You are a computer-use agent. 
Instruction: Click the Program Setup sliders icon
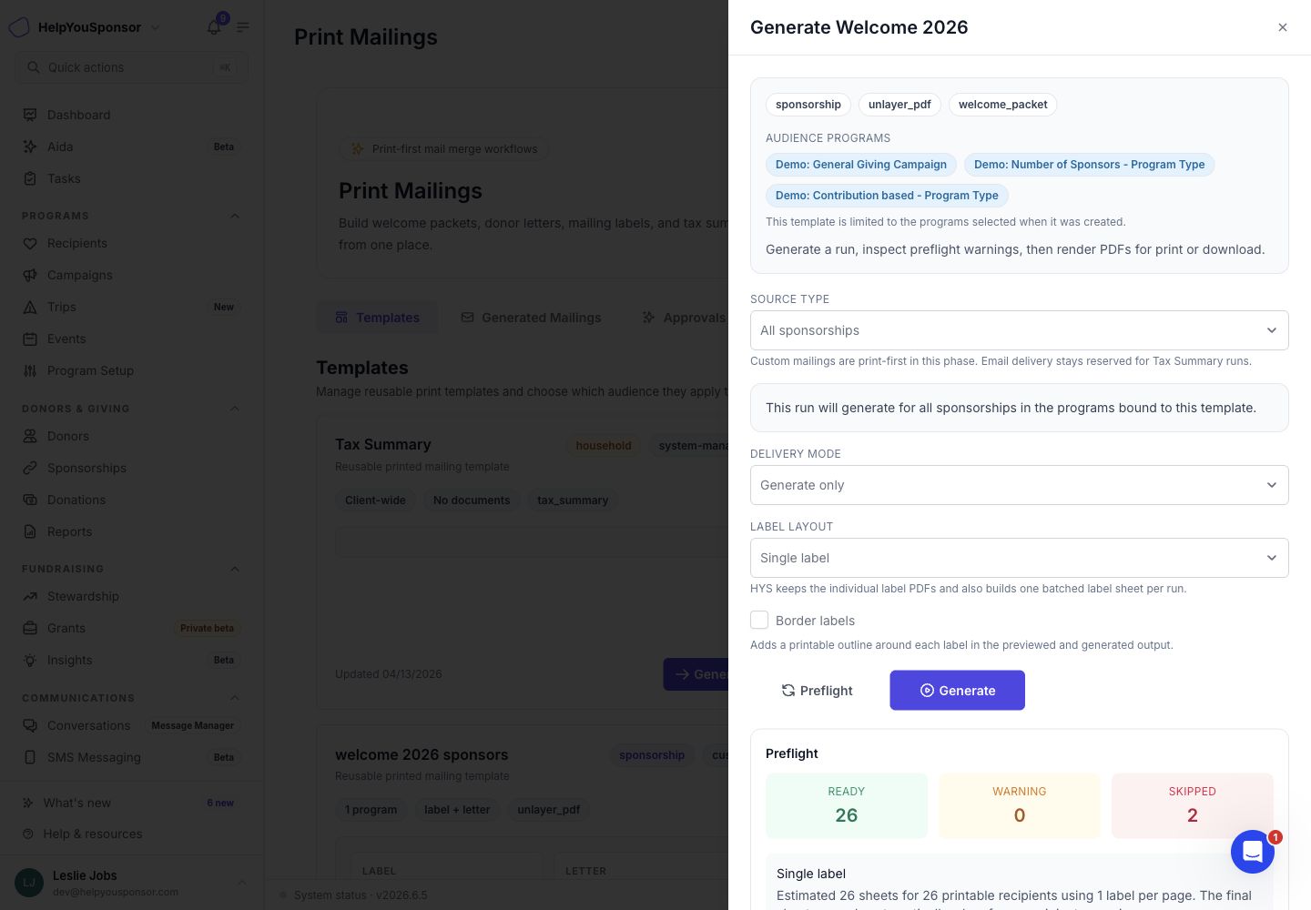30,370
